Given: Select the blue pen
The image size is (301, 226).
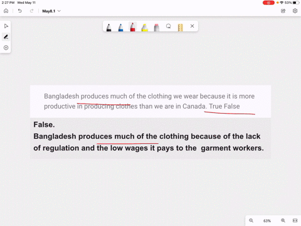Looking at the screenshot, I should coord(120,27).
